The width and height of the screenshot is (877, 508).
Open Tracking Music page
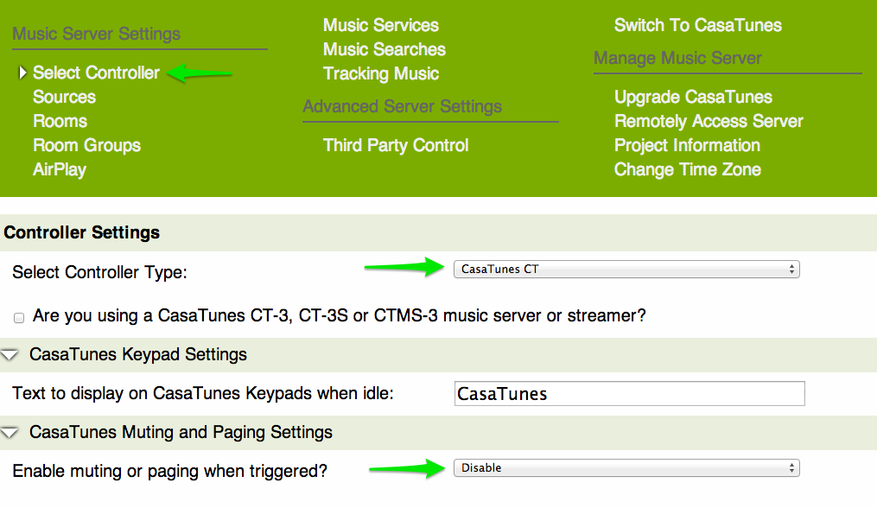[x=381, y=74]
